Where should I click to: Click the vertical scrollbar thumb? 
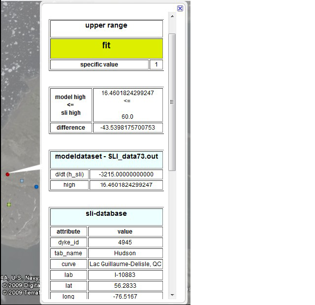pyautogui.click(x=172, y=102)
